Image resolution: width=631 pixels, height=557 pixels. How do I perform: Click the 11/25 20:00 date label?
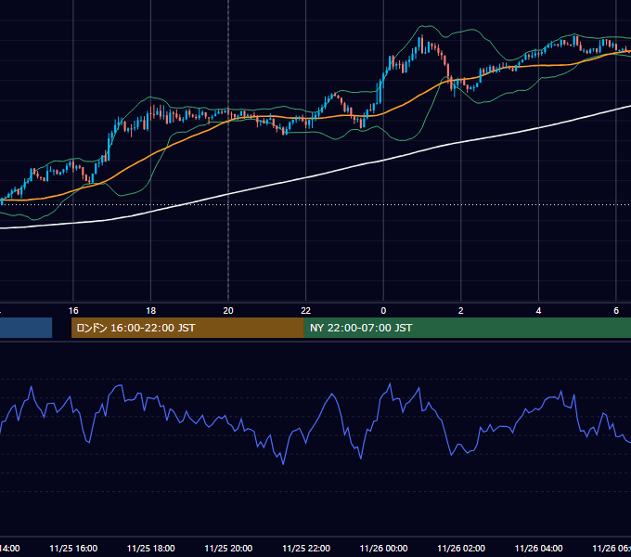[x=228, y=548]
